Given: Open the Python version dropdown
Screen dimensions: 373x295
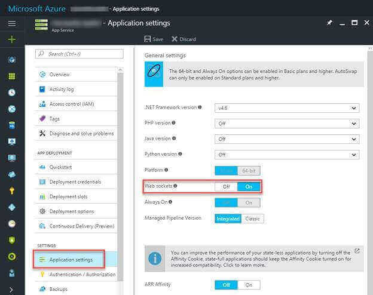Looking at the screenshot, I should click(x=287, y=154).
